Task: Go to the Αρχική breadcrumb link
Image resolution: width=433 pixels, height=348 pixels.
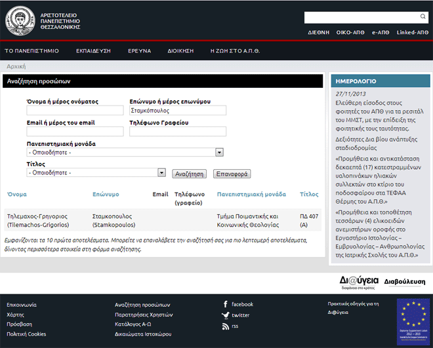Action: [16, 66]
